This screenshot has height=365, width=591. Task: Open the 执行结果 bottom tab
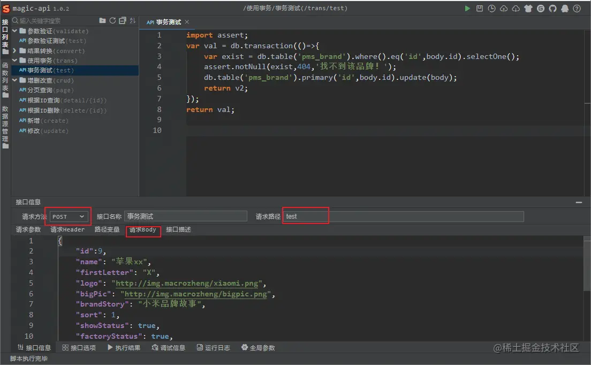coord(124,348)
